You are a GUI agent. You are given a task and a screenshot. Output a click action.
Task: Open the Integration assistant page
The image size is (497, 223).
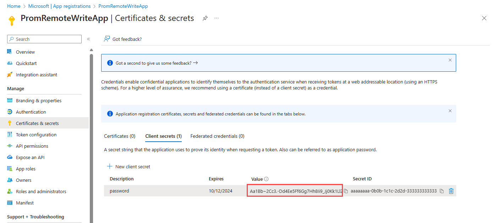pyautogui.click(x=36, y=75)
